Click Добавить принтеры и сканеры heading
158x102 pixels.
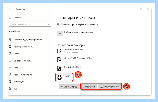(x=77, y=24)
